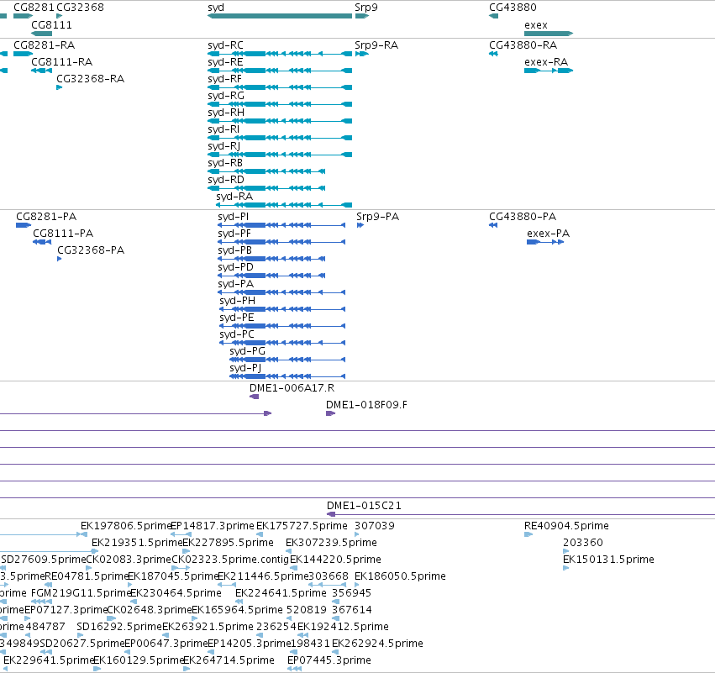This screenshot has height=673, width=715.
Task: Select the syd-PD protein label
Action: coord(236,267)
